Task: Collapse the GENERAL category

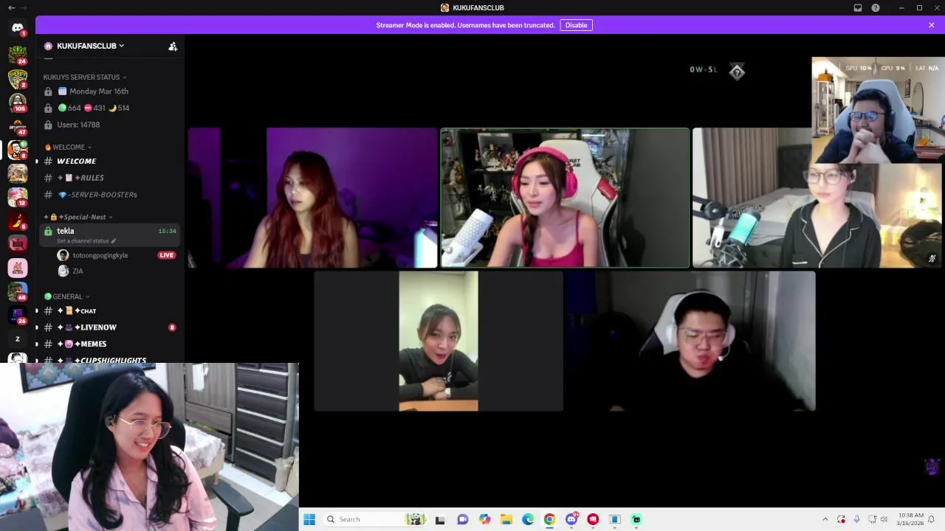Action: (x=67, y=296)
